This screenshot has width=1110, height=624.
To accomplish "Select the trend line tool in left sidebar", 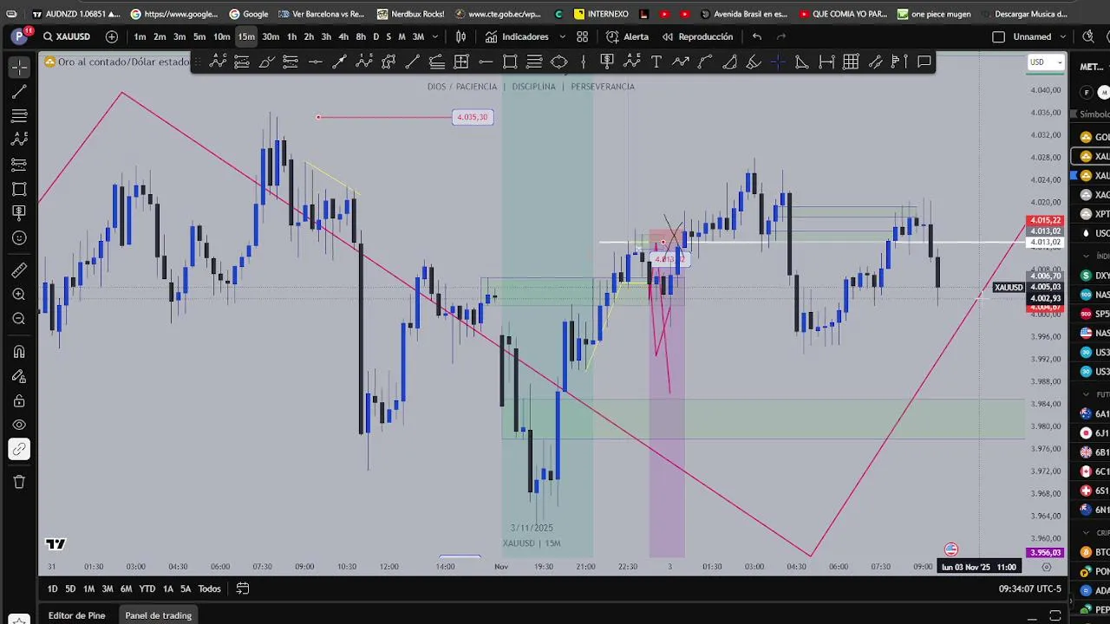I will [19, 91].
